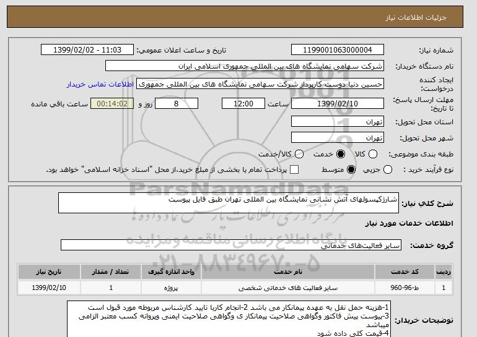Select the خدمت radio button
This screenshot has width=477, height=337.
click(341, 154)
